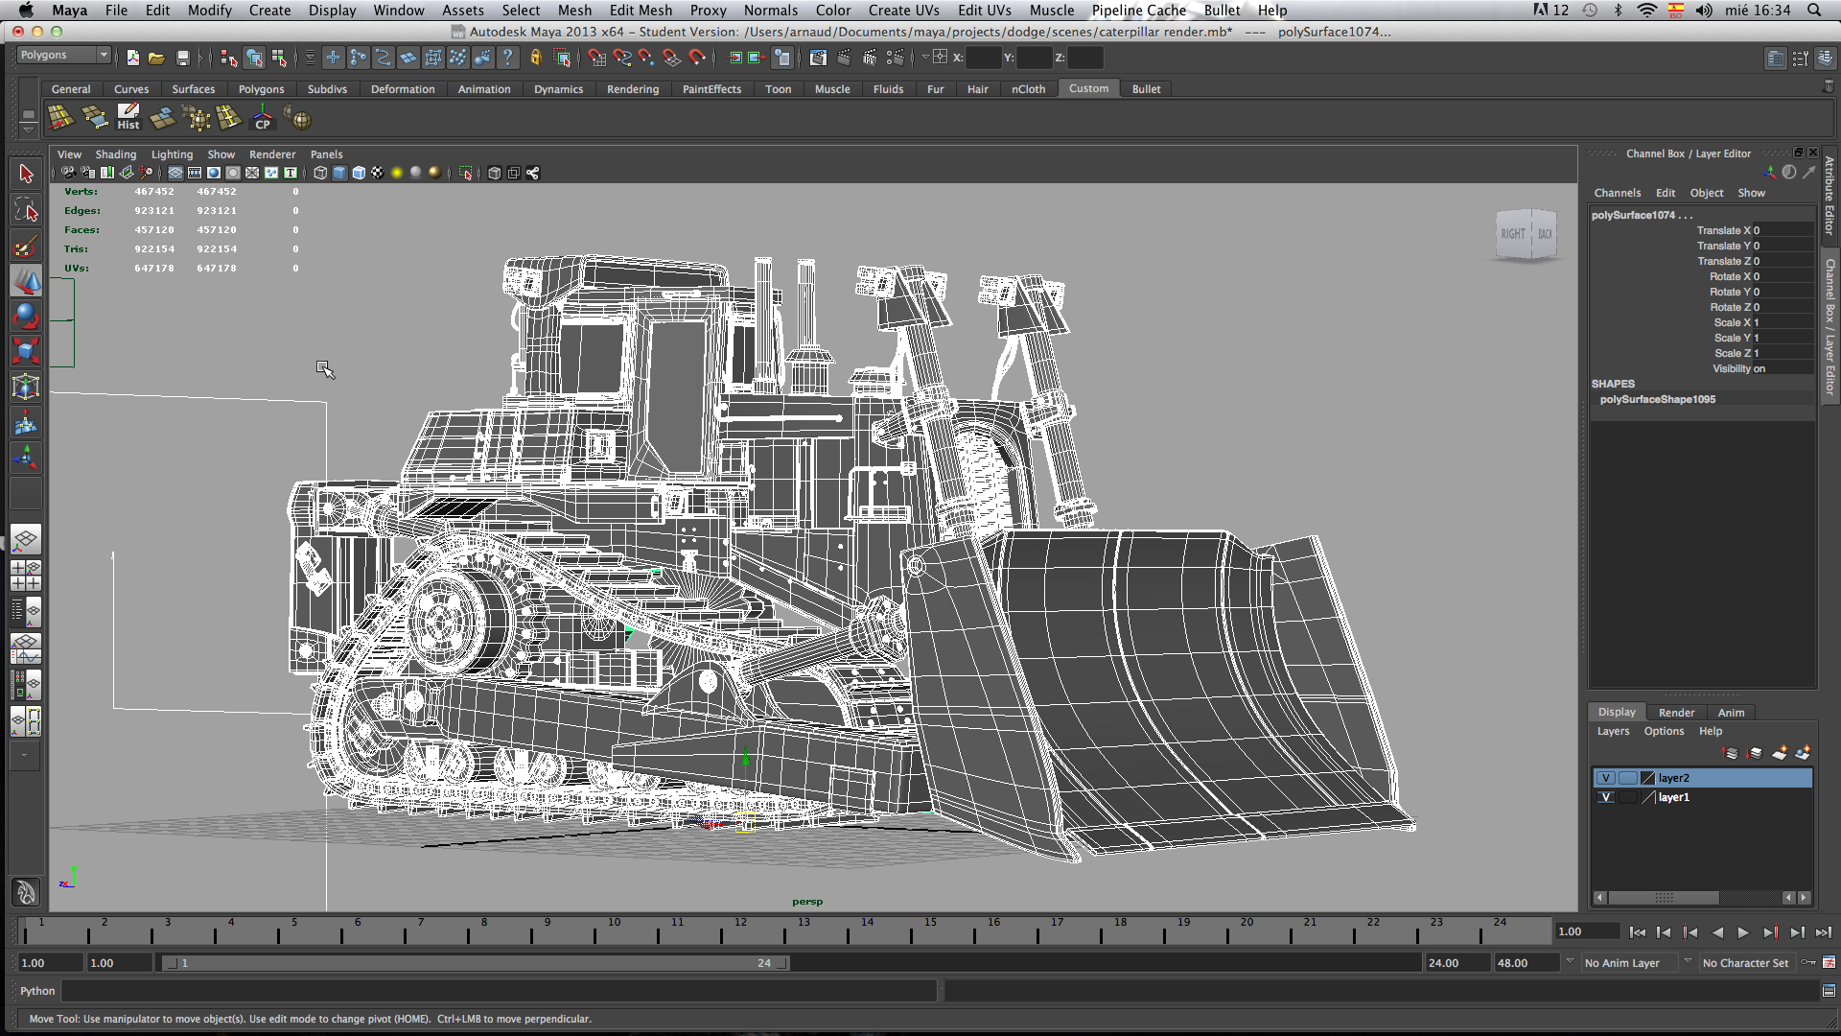Open the Polygons menu set dropdown
The width and height of the screenshot is (1841, 1036).
[64, 56]
